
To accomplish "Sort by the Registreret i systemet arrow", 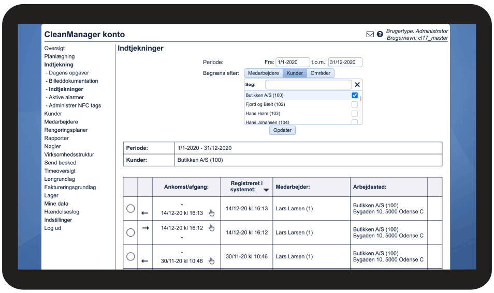I will pos(266,190).
